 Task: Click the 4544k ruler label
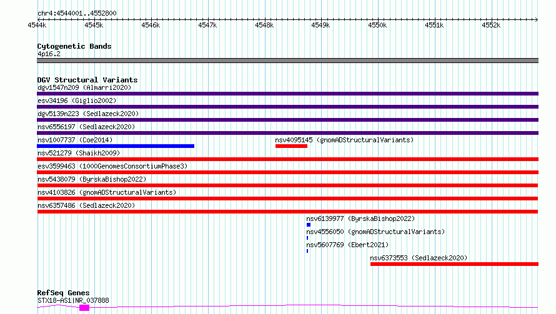[37, 26]
